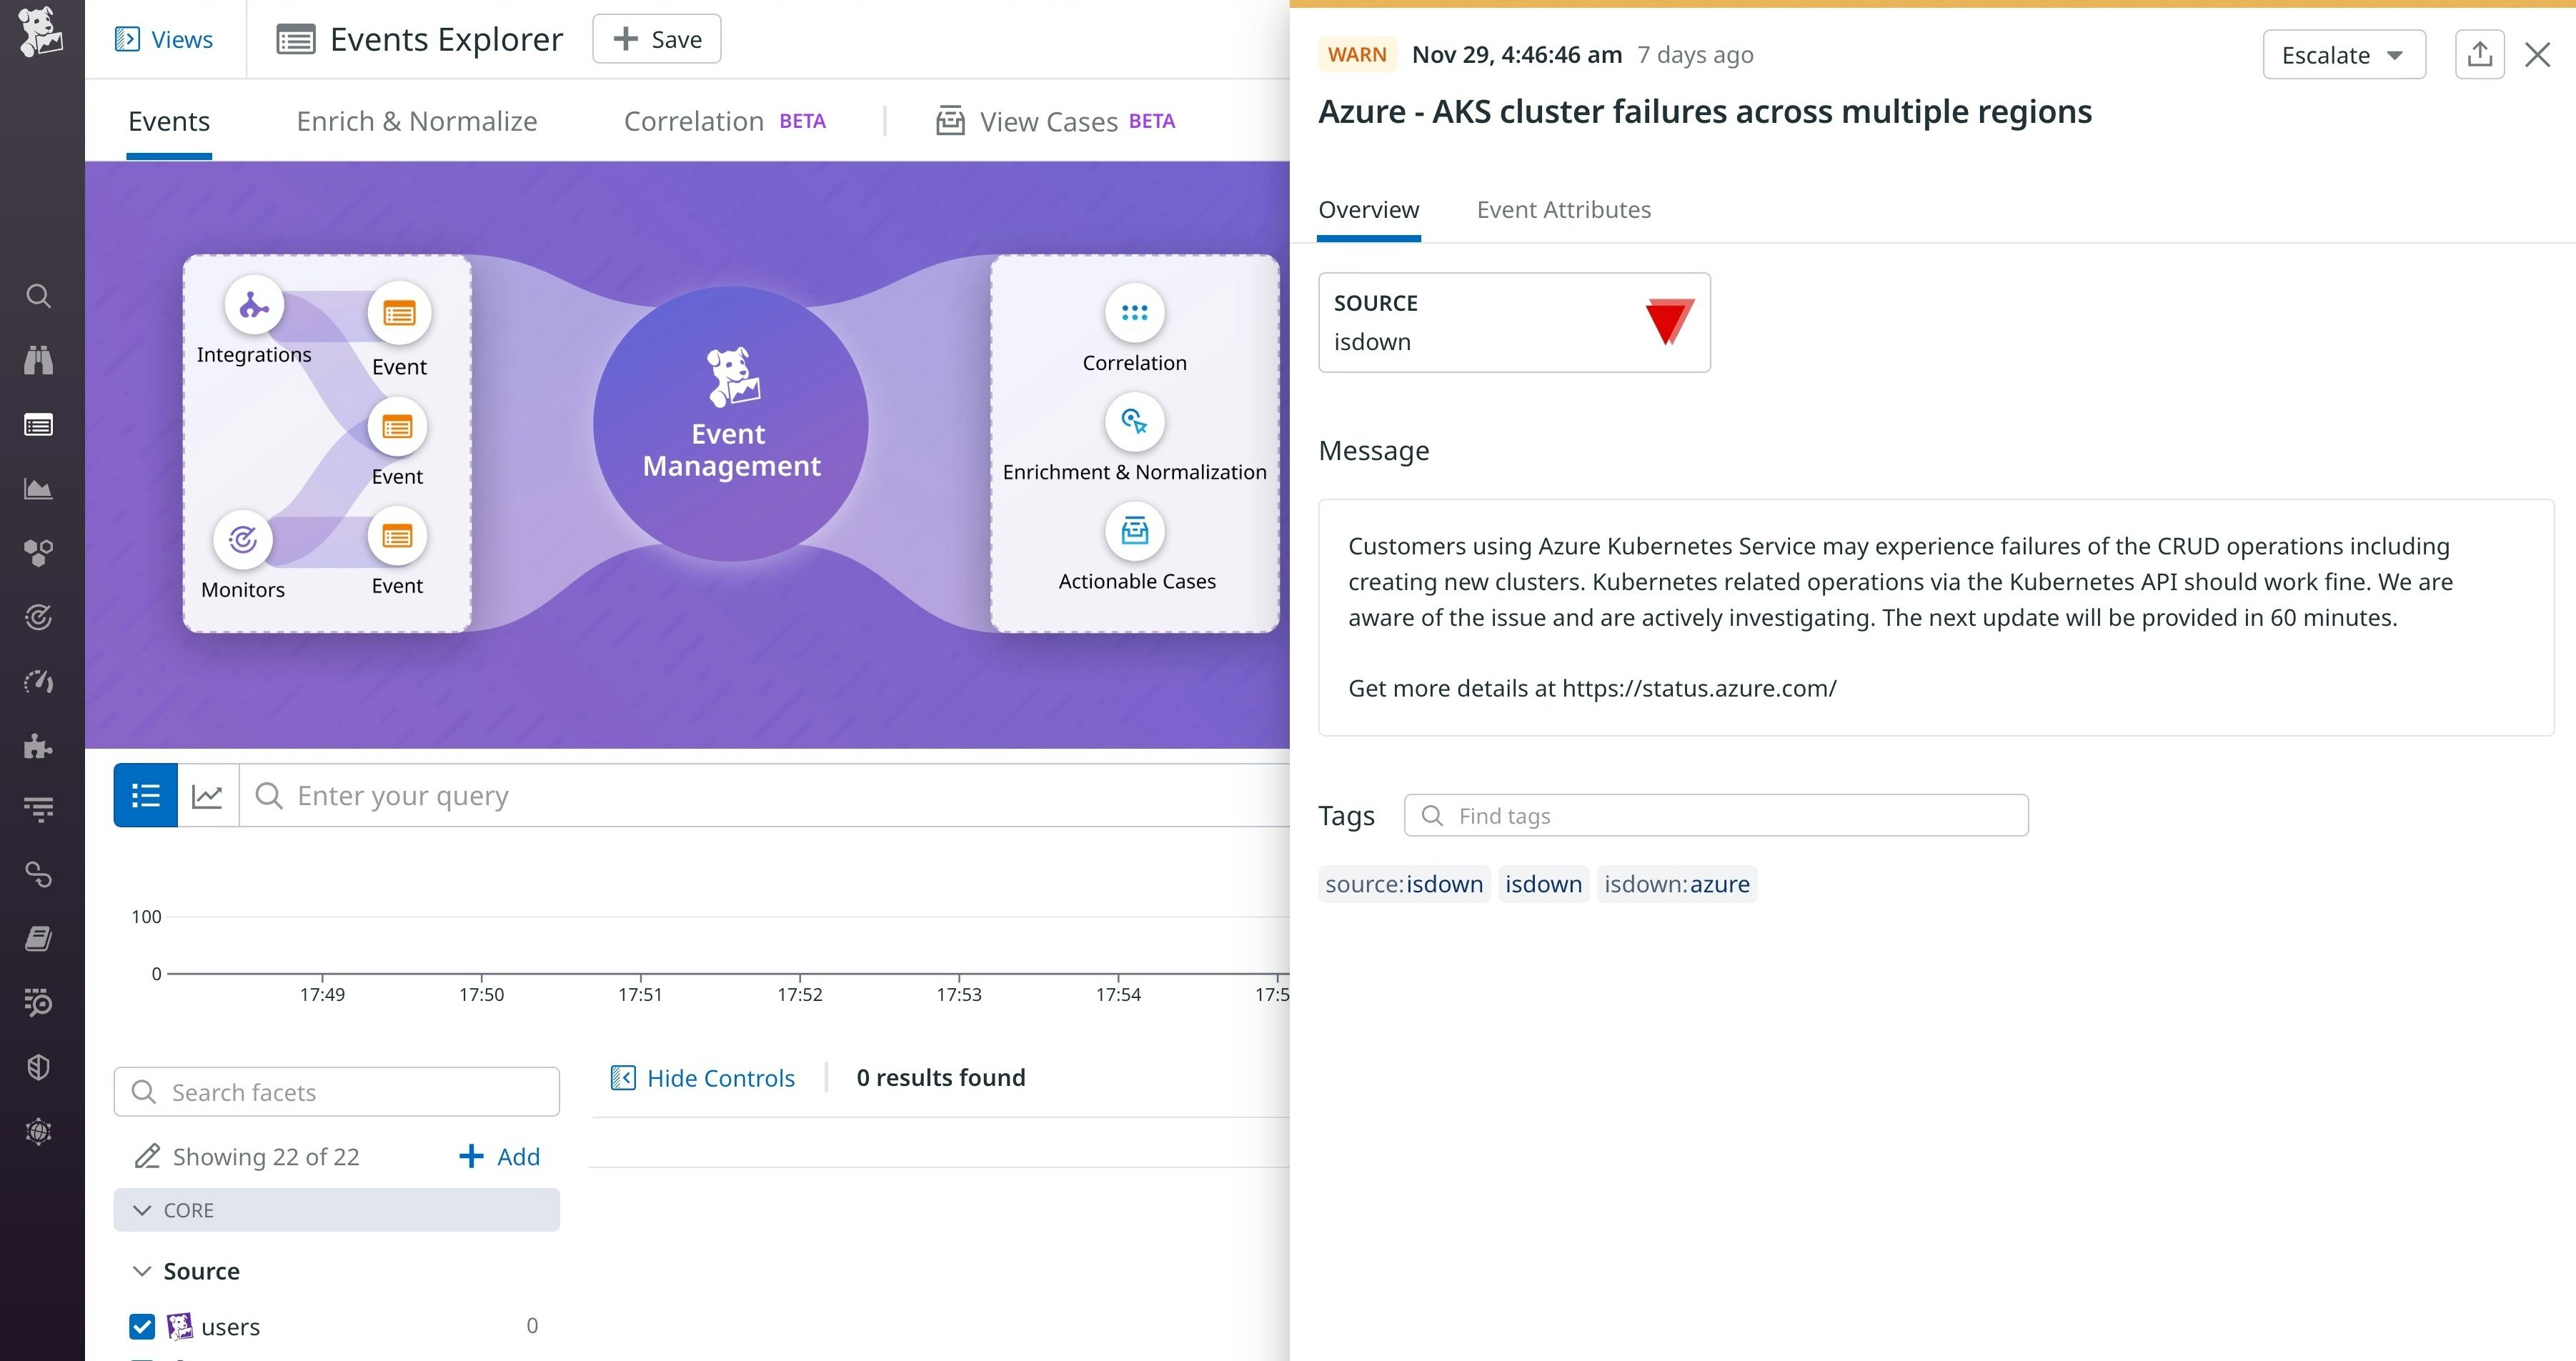The image size is (2576, 1361).
Task: Open the binoculars icon in sidebar
Action: tap(38, 360)
